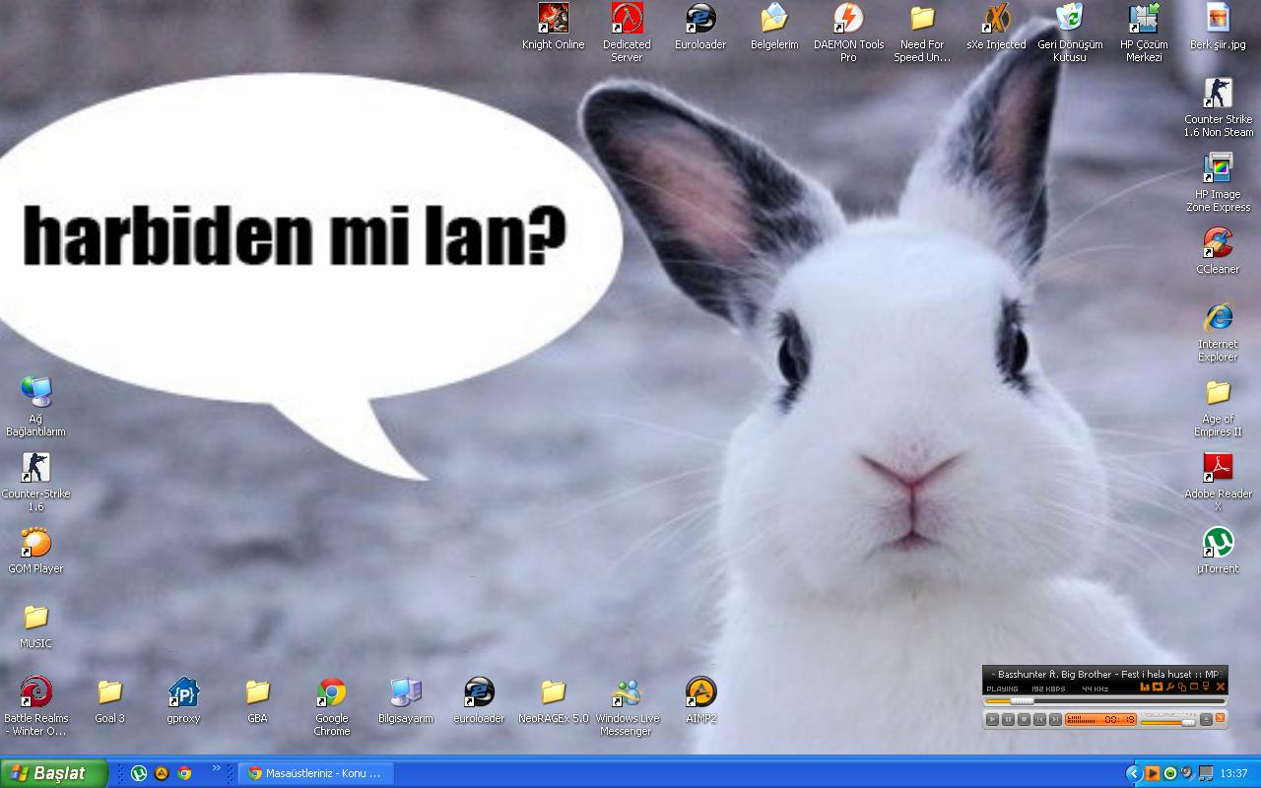Open the Başlat start menu
Viewport: 1261px width, 788px height.
[53, 773]
